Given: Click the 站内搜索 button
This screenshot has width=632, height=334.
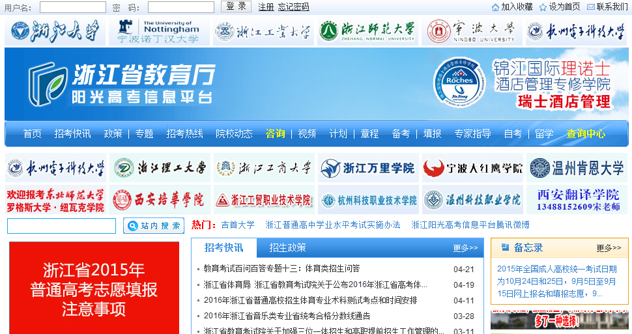Looking at the screenshot, I should pos(154,226).
